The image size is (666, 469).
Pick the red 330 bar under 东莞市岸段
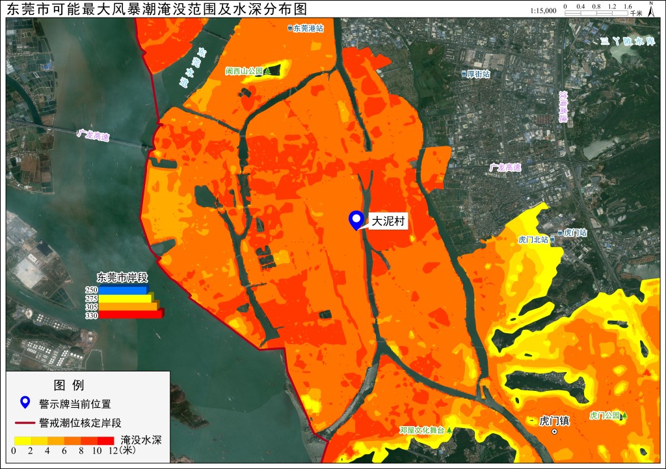pos(131,315)
